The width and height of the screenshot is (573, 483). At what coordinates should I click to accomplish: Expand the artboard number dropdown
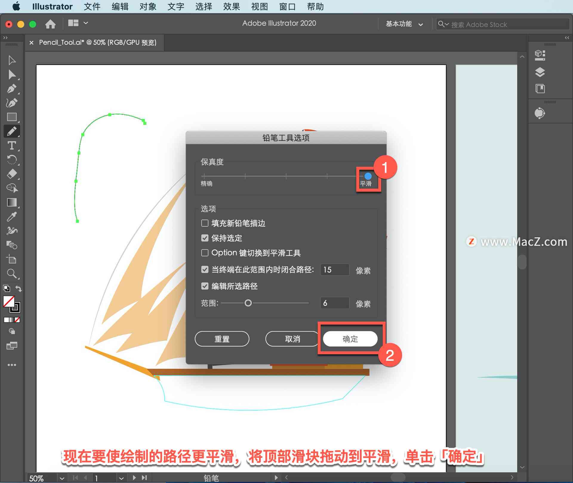[x=121, y=478]
